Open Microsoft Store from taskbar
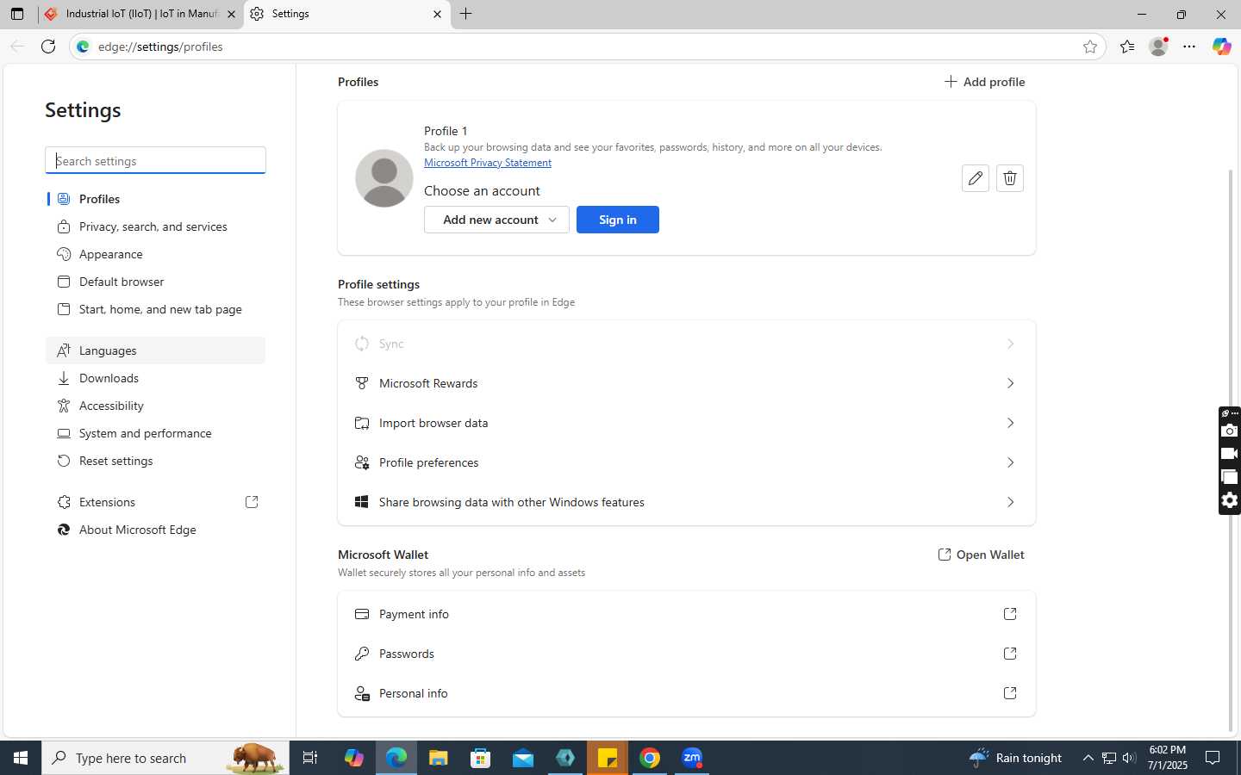This screenshot has width=1241, height=775. 481,758
